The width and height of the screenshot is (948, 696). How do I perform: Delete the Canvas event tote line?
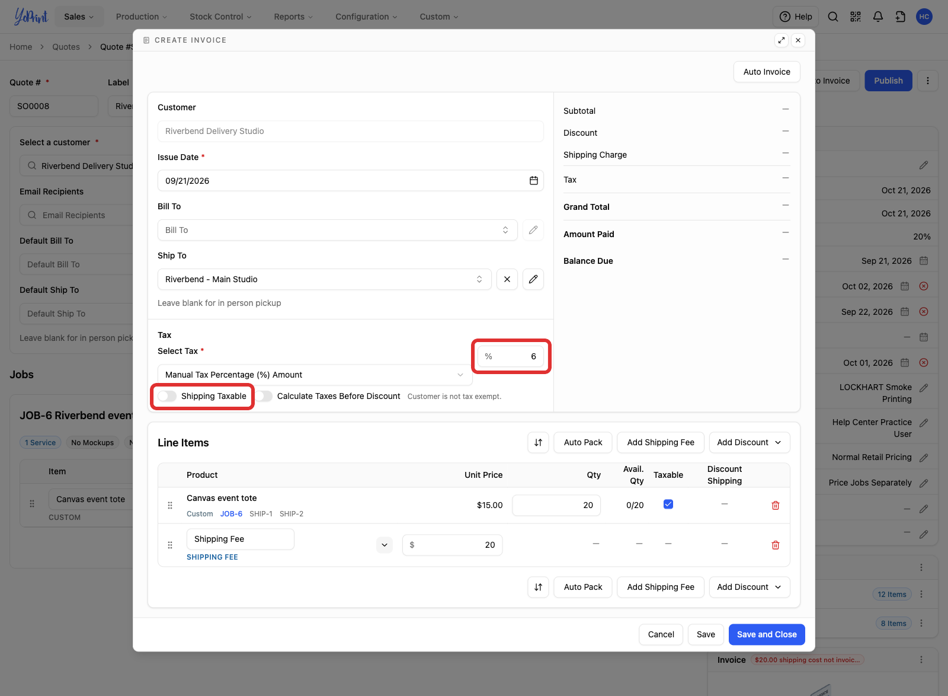775,505
